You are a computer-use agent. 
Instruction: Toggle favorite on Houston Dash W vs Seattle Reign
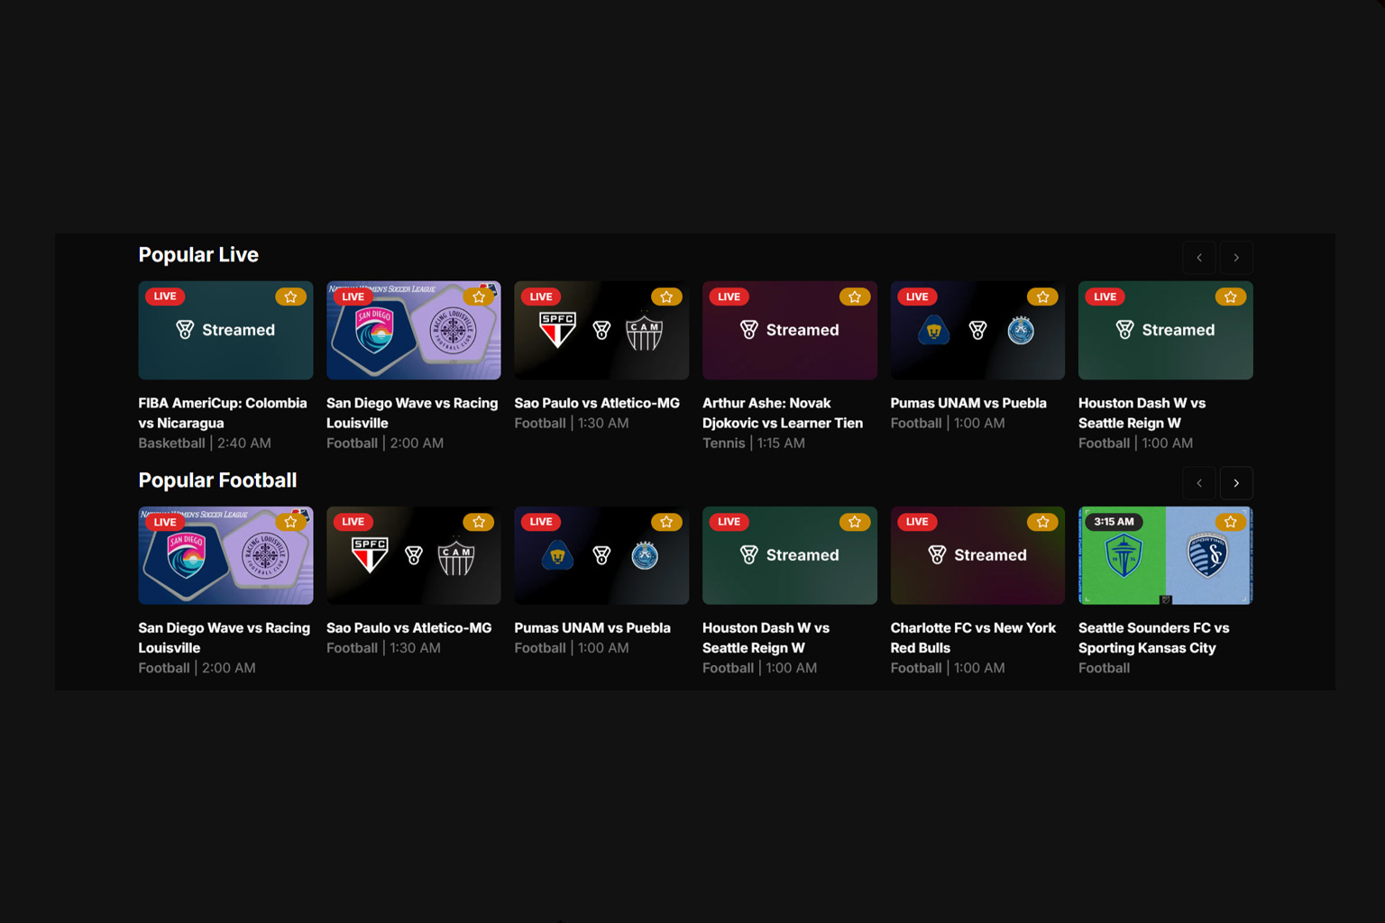tap(1231, 296)
